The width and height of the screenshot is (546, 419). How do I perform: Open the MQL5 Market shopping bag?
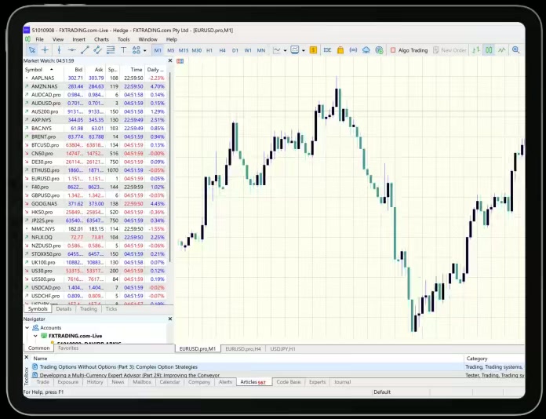point(340,50)
